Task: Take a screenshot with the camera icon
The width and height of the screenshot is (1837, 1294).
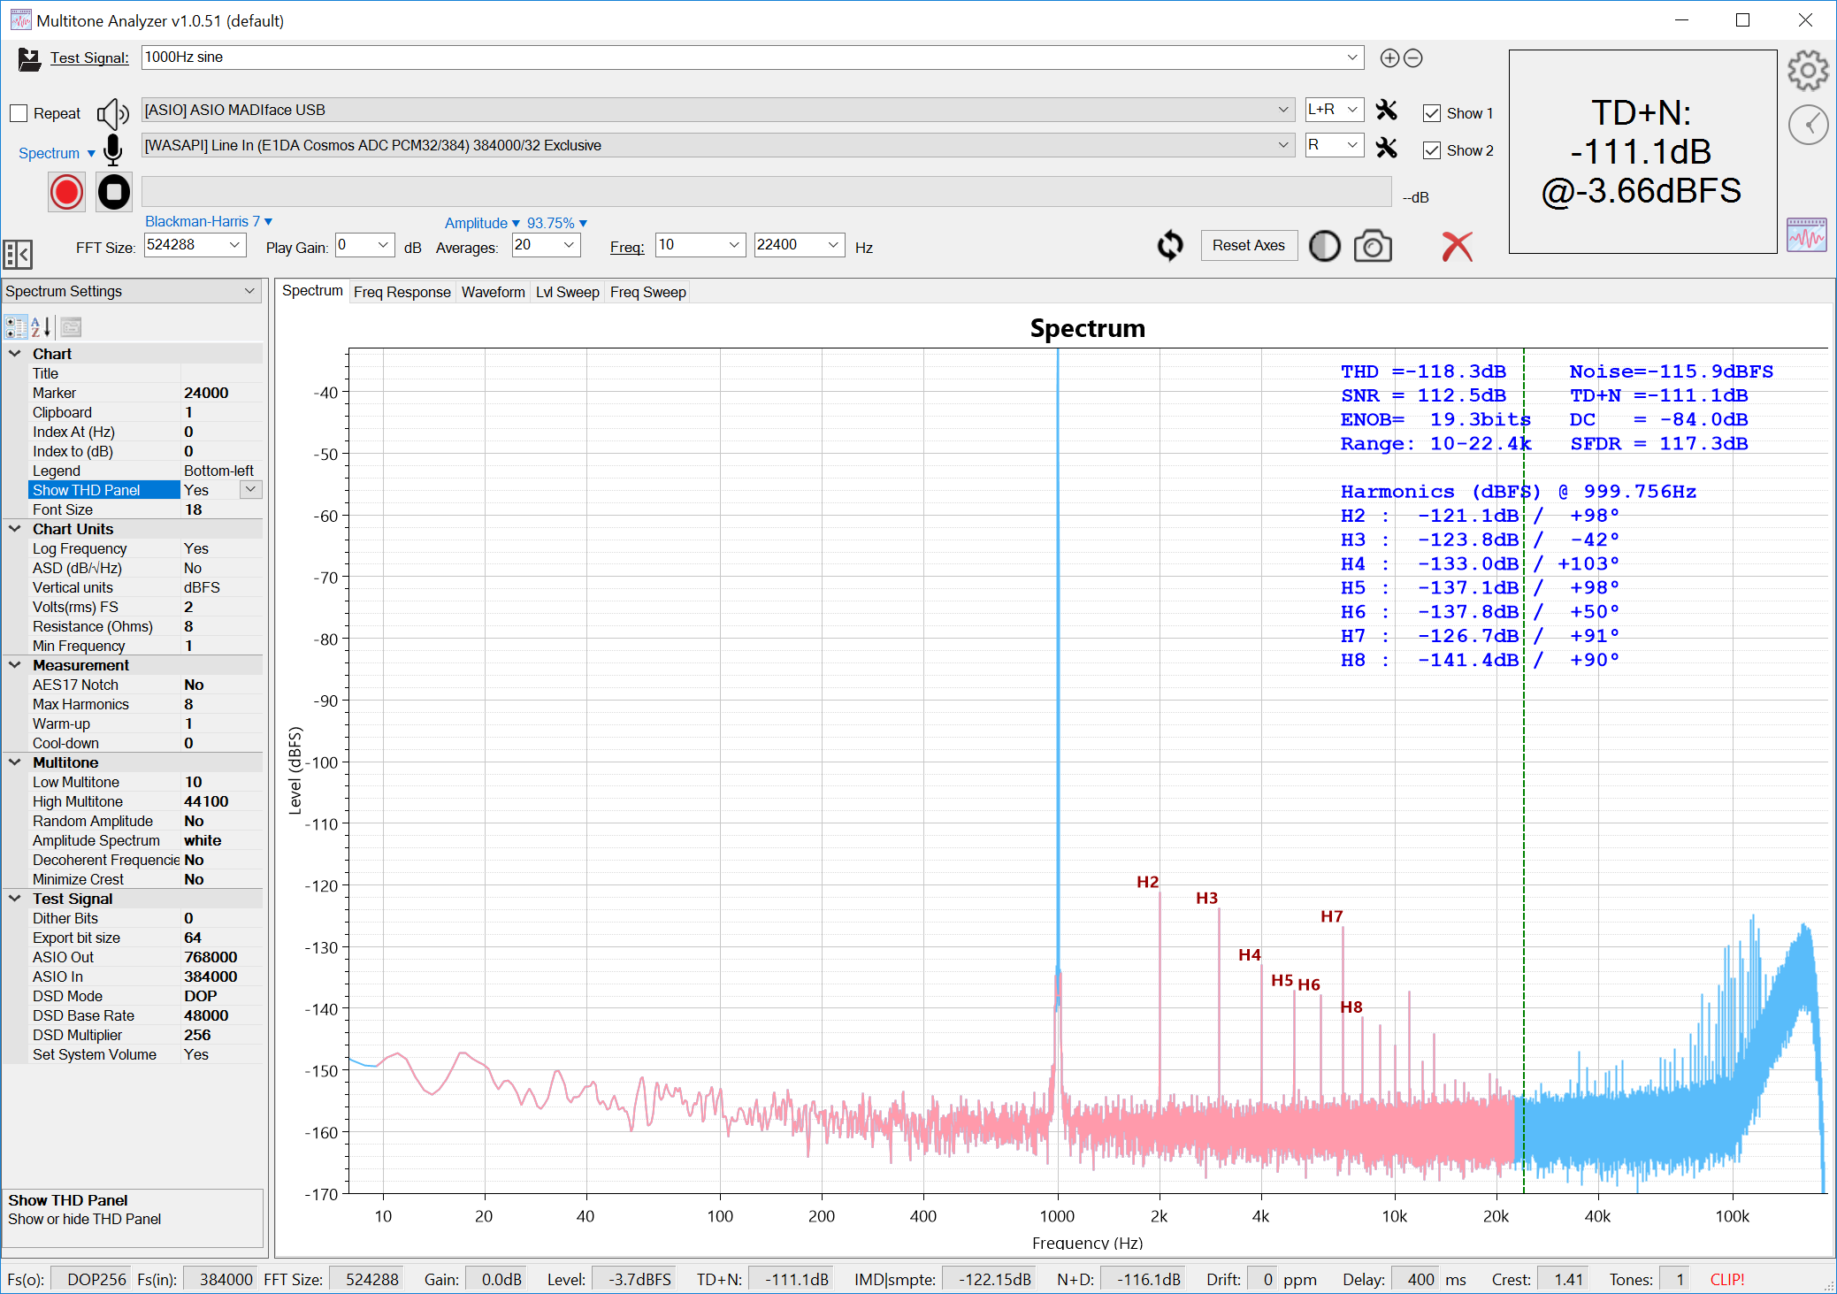Action: tap(1373, 246)
